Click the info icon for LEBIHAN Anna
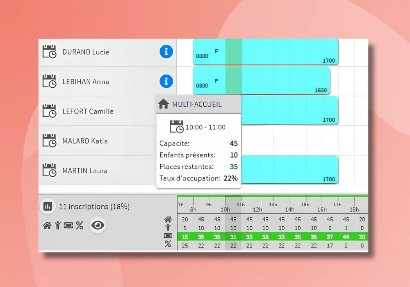 166,81
